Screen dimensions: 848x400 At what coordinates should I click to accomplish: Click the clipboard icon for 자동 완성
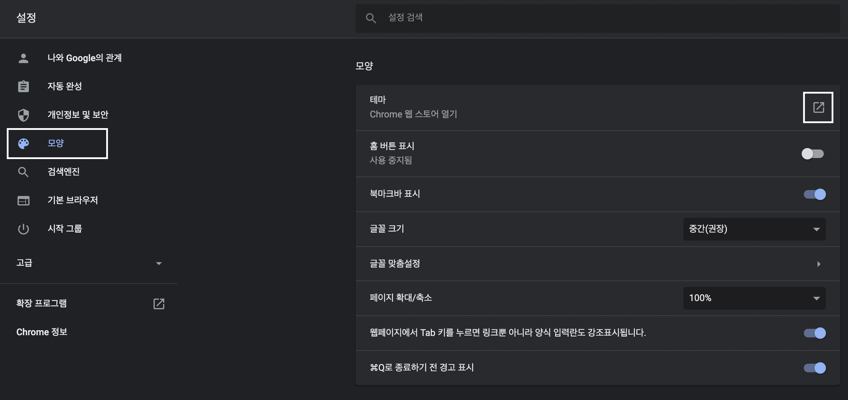tap(24, 86)
